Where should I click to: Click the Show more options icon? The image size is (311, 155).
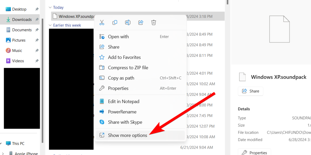102,135
